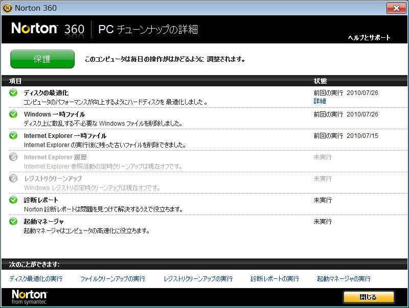Viewport: 409px width, 308px height.
Task: Open ヘルプとサポート menu
Action: 369,38
